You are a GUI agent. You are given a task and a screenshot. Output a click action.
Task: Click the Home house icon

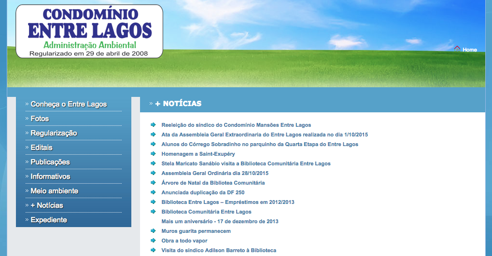pyautogui.click(x=457, y=49)
